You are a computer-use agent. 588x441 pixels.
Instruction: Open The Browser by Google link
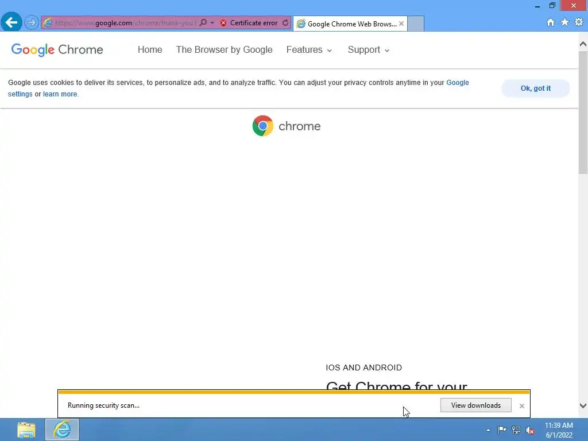click(225, 49)
